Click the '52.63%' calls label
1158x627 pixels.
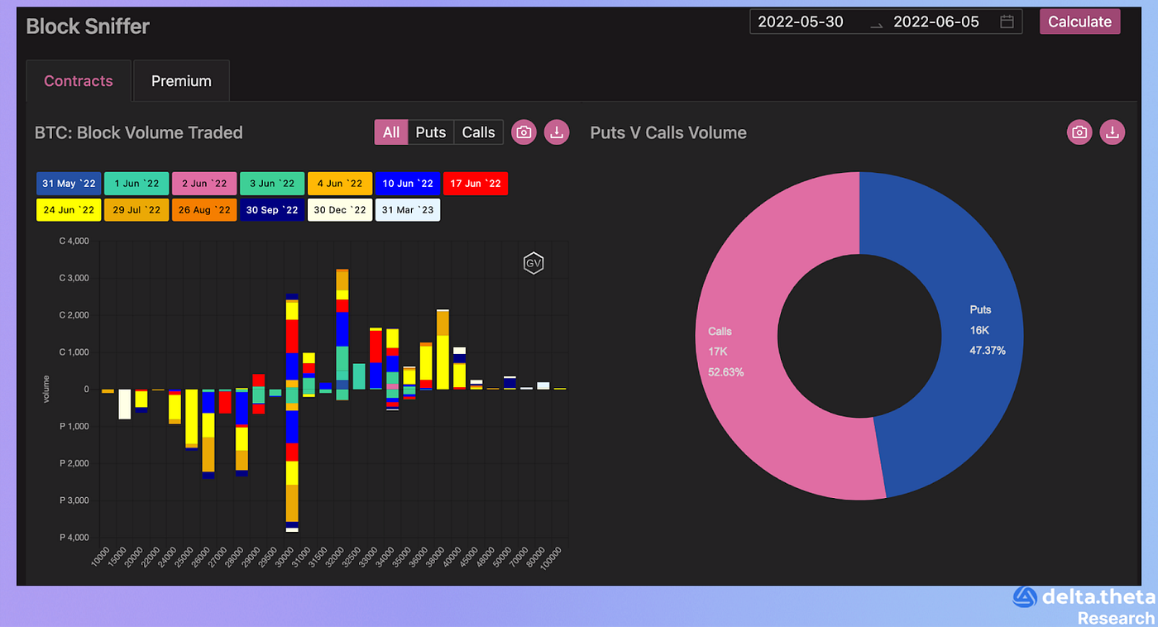[725, 372]
